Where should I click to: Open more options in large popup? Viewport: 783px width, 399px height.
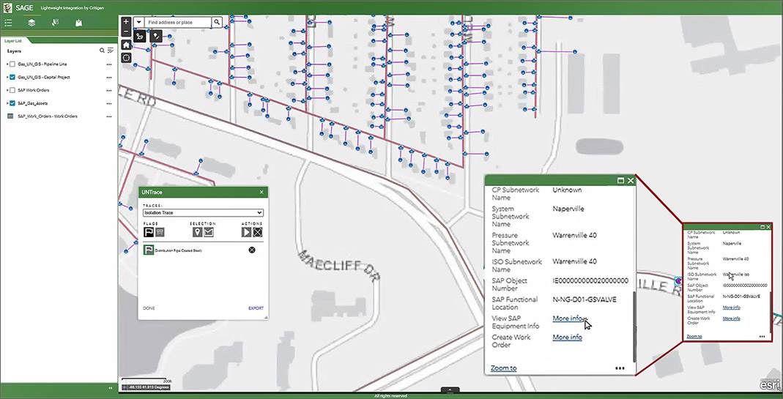coord(620,368)
